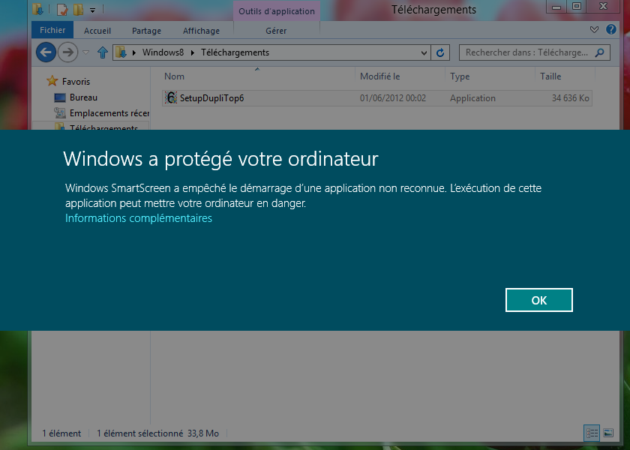
Task: Switch to the Affichage ribbon tab
Action: (x=201, y=31)
